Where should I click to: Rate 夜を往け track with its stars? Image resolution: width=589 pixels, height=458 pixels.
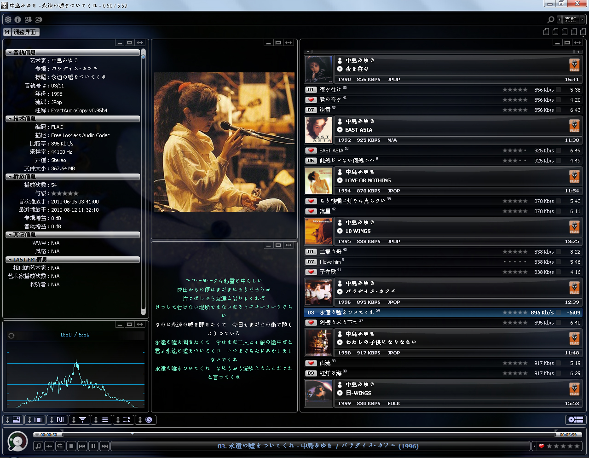(515, 90)
